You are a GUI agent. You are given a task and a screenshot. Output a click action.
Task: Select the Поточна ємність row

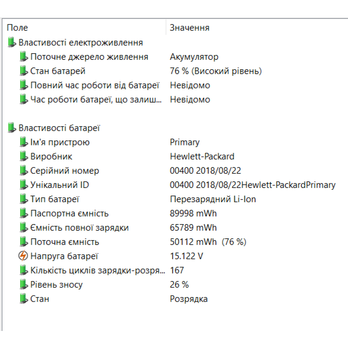pos(65,242)
